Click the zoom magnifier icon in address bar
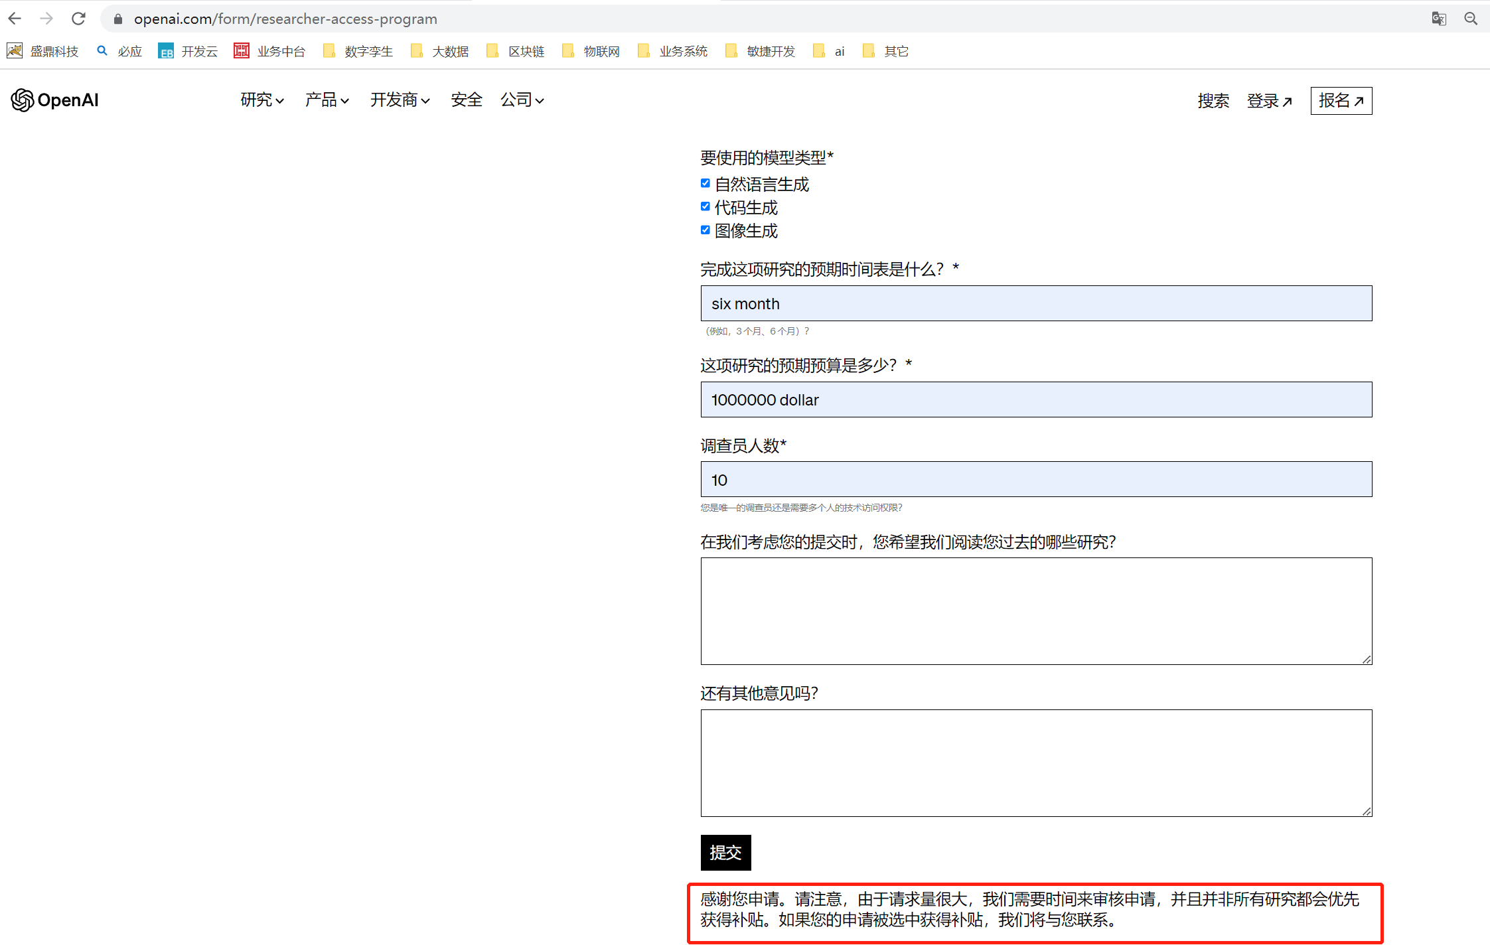The width and height of the screenshot is (1490, 945). 1470,19
